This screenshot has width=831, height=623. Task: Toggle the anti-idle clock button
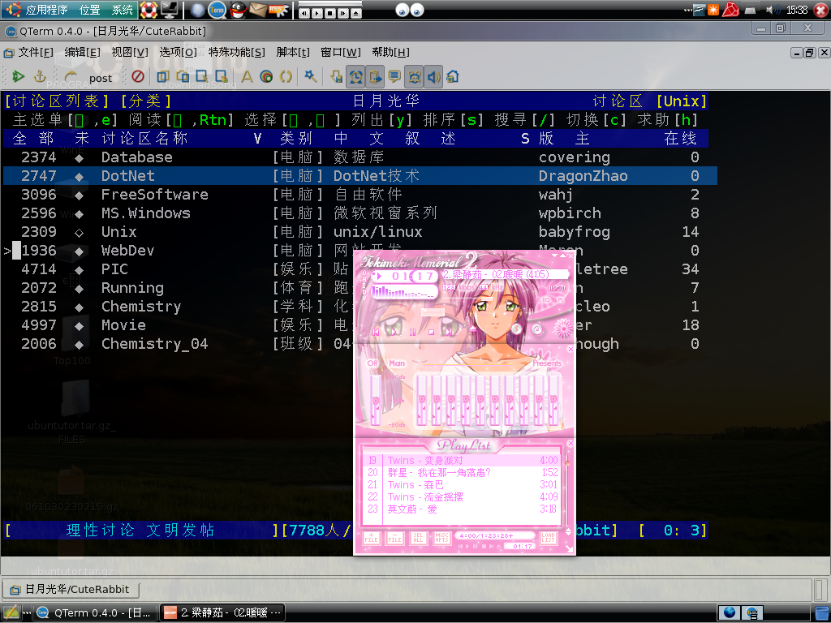coord(355,77)
